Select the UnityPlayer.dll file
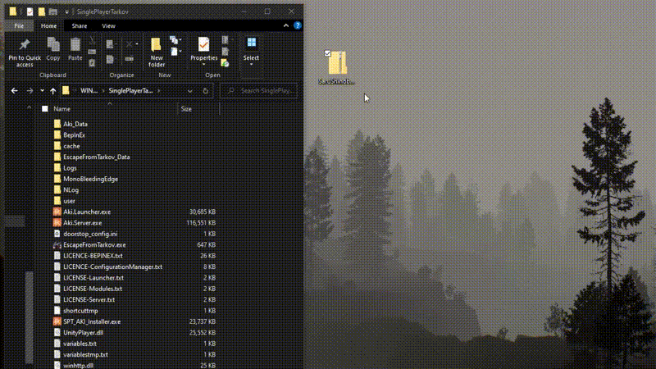The height and width of the screenshot is (369, 656). click(x=84, y=333)
